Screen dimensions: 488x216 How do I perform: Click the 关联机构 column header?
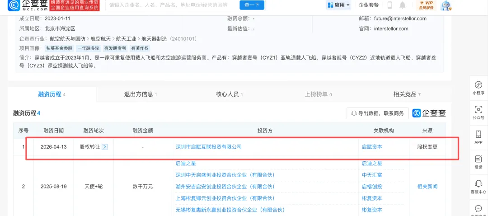[384, 131]
